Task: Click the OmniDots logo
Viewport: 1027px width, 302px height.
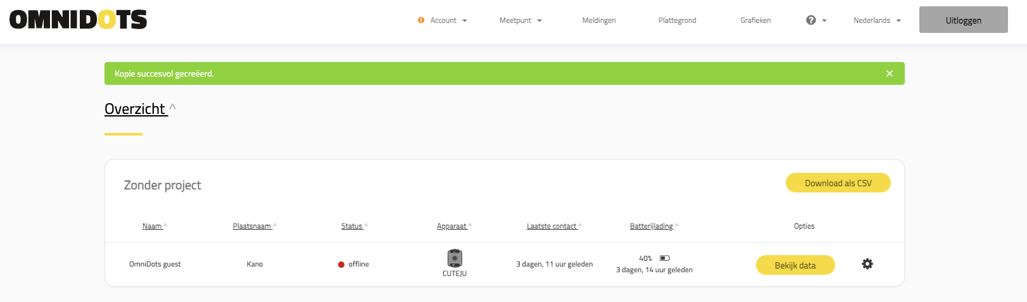Action: pos(78,20)
